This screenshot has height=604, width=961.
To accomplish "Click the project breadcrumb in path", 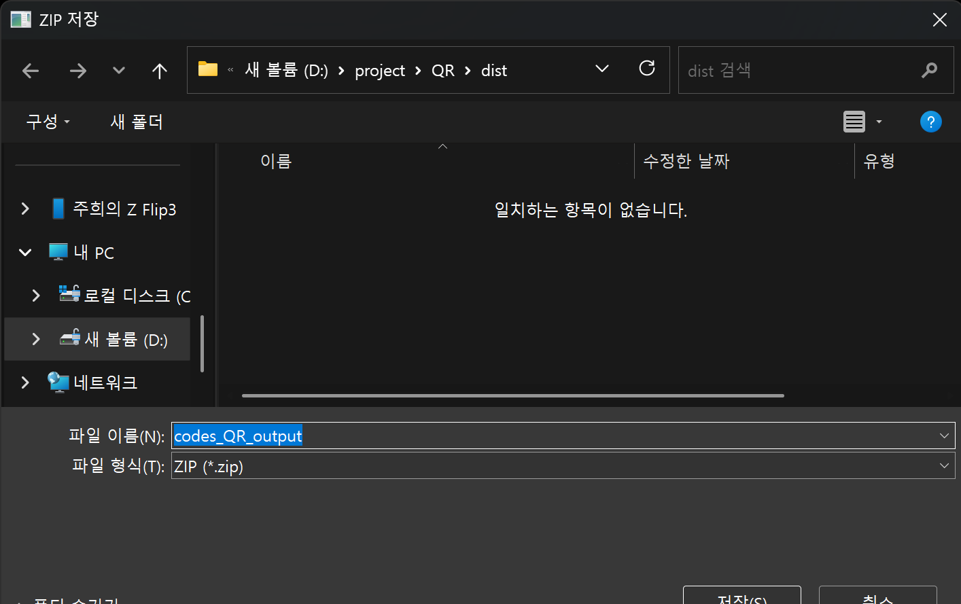I will pyautogui.click(x=379, y=71).
